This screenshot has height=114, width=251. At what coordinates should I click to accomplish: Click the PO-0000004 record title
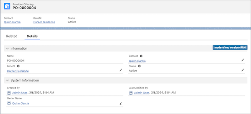(x=24, y=8)
